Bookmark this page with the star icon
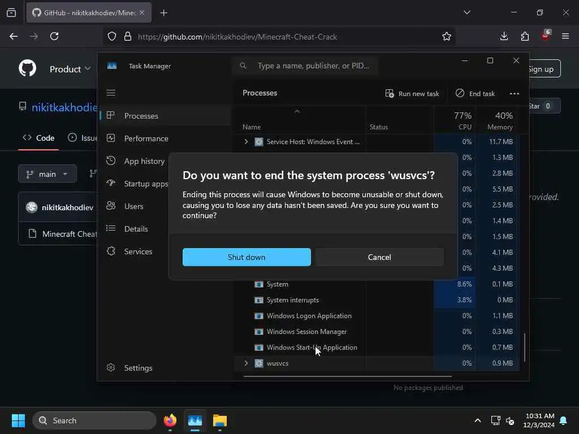Screen dimensions: 579x434 (447, 37)
